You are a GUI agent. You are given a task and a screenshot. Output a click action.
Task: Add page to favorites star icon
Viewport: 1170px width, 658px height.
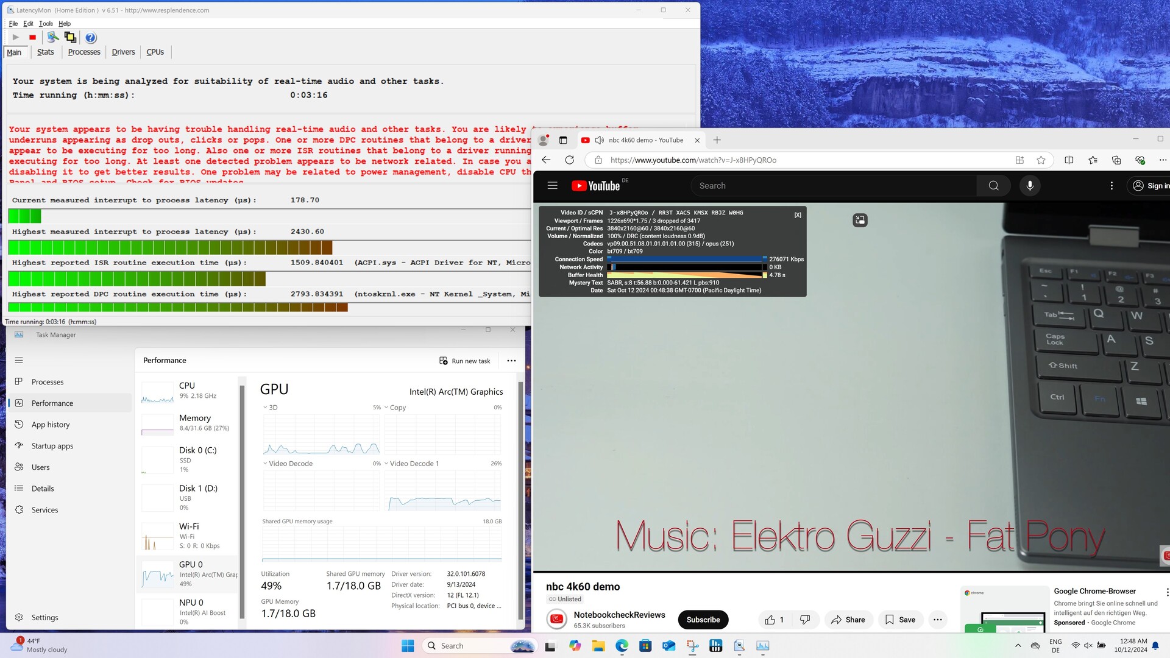tap(1041, 160)
